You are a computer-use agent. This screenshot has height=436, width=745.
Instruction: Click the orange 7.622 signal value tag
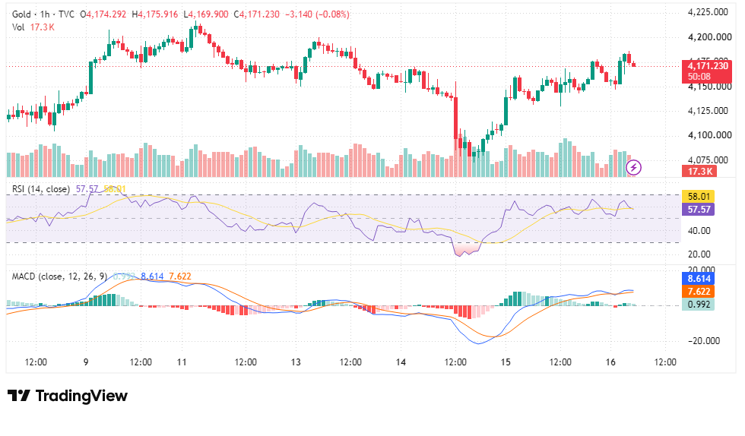(699, 292)
